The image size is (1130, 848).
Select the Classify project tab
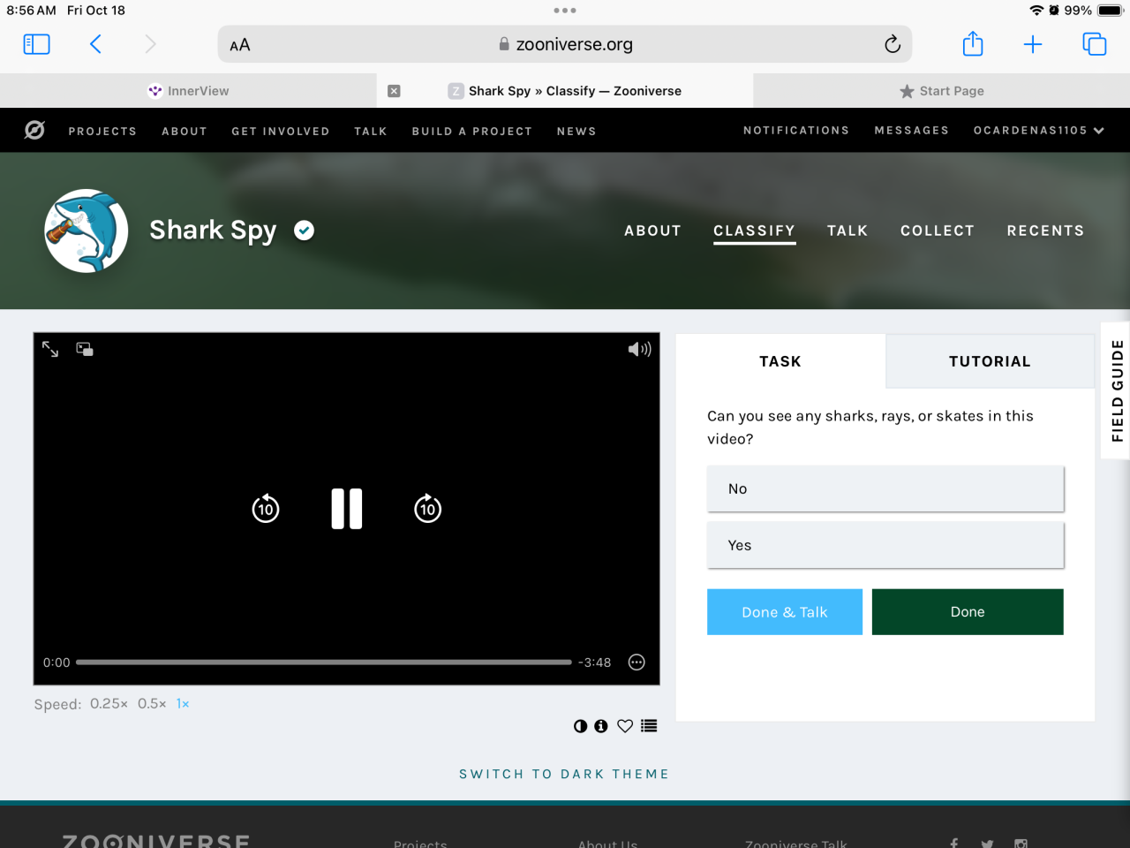click(x=755, y=231)
